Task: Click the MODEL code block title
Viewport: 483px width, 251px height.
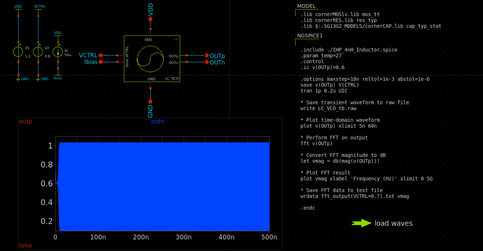Action: [306, 6]
